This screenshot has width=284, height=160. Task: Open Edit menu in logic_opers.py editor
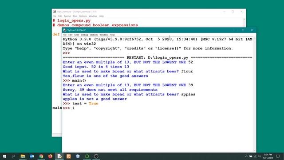pos(60,16)
